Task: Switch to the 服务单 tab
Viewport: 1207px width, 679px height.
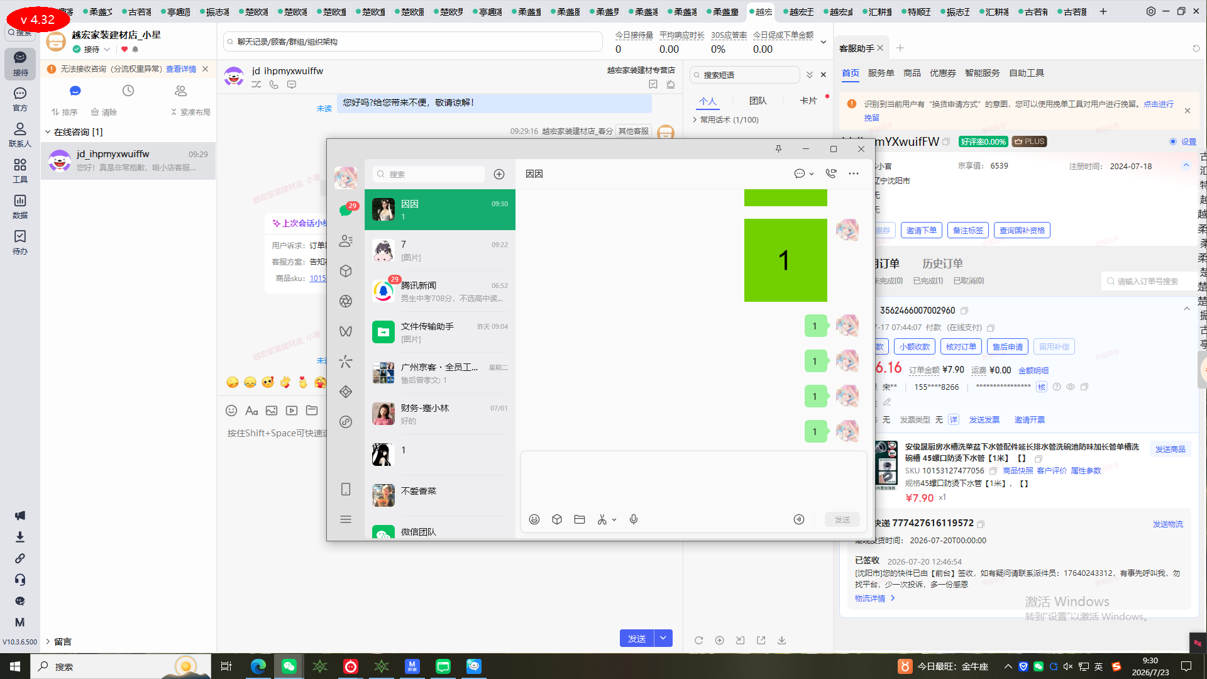Action: pyautogui.click(x=881, y=73)
